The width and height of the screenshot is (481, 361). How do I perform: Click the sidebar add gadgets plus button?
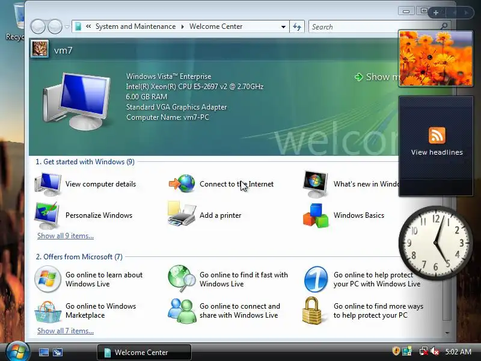tap(436, 13)
